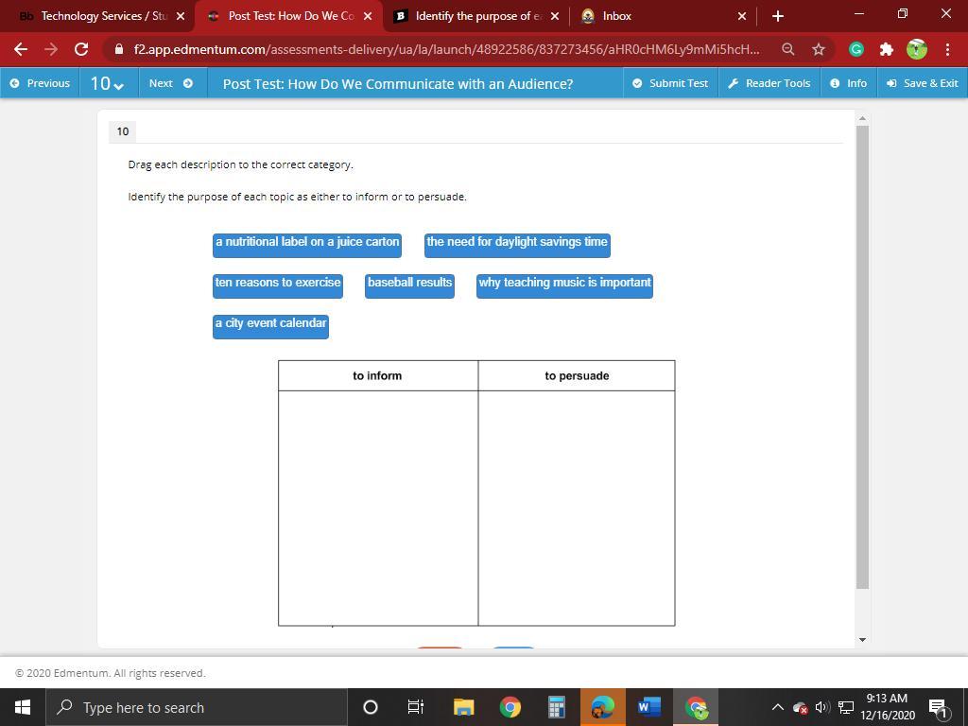Go to the Next question
This screenshot has width=968, height=726.
[170, 83]
